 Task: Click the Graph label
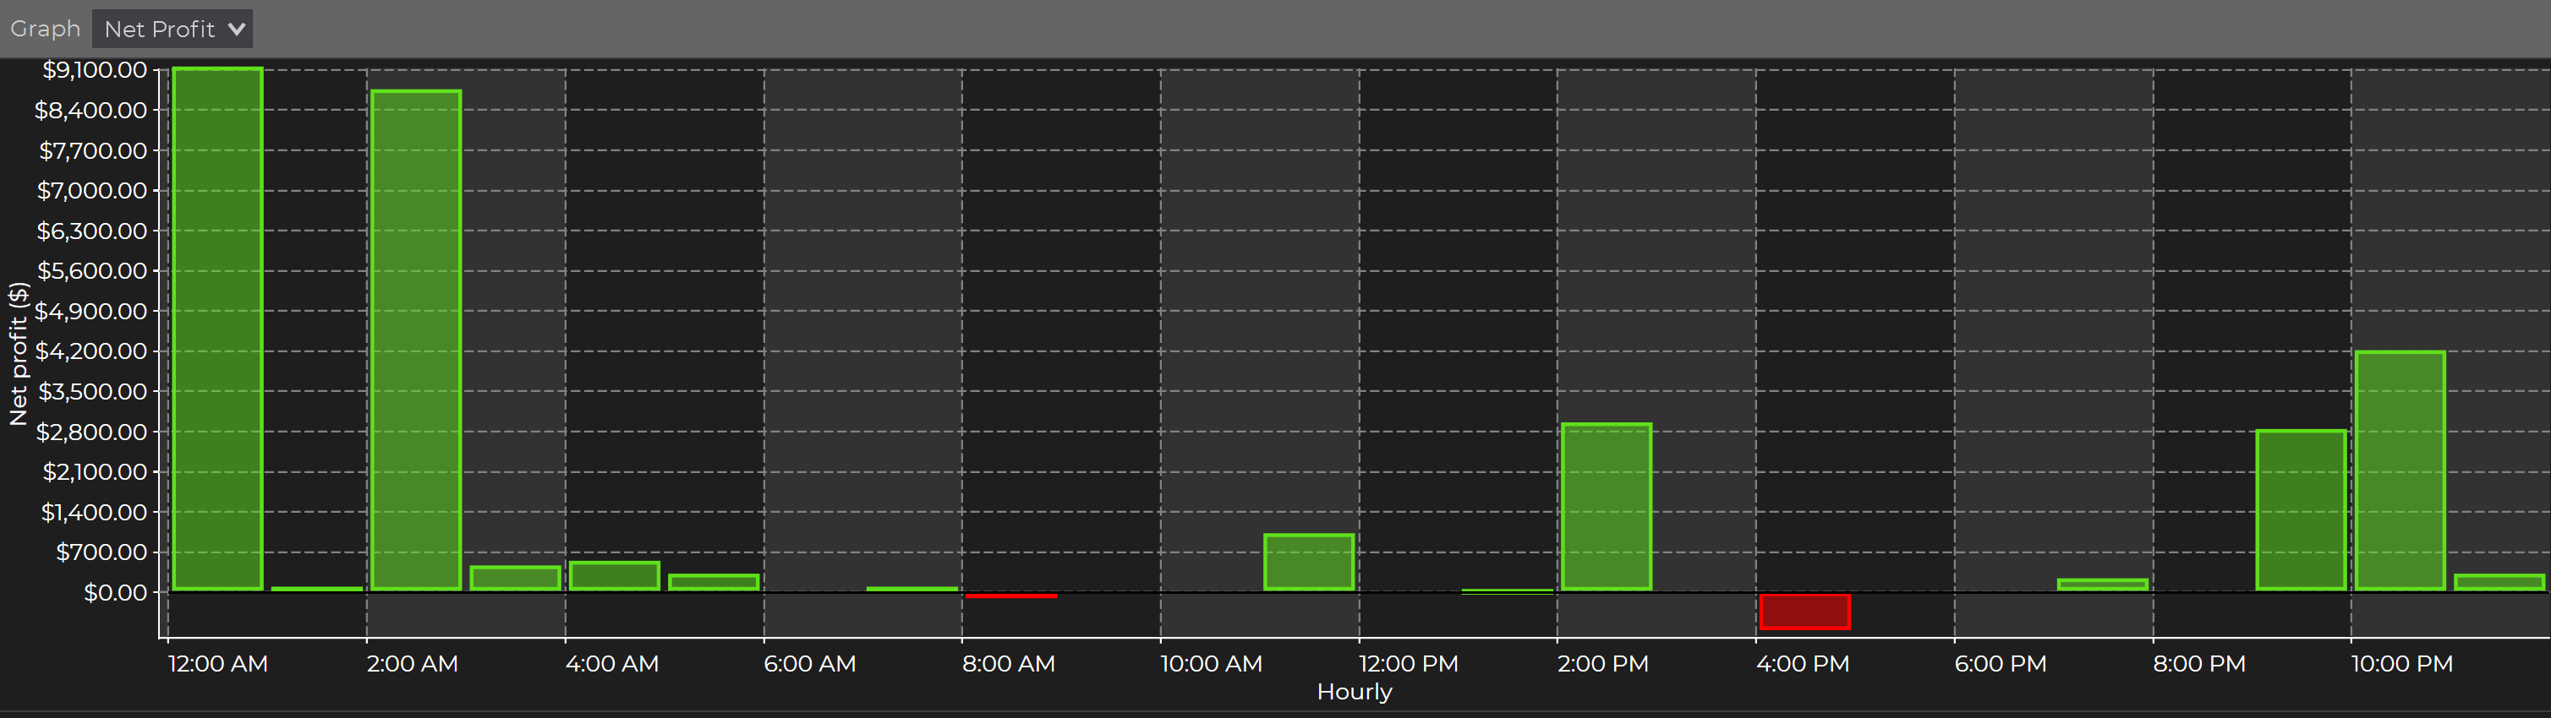[46, 29]
